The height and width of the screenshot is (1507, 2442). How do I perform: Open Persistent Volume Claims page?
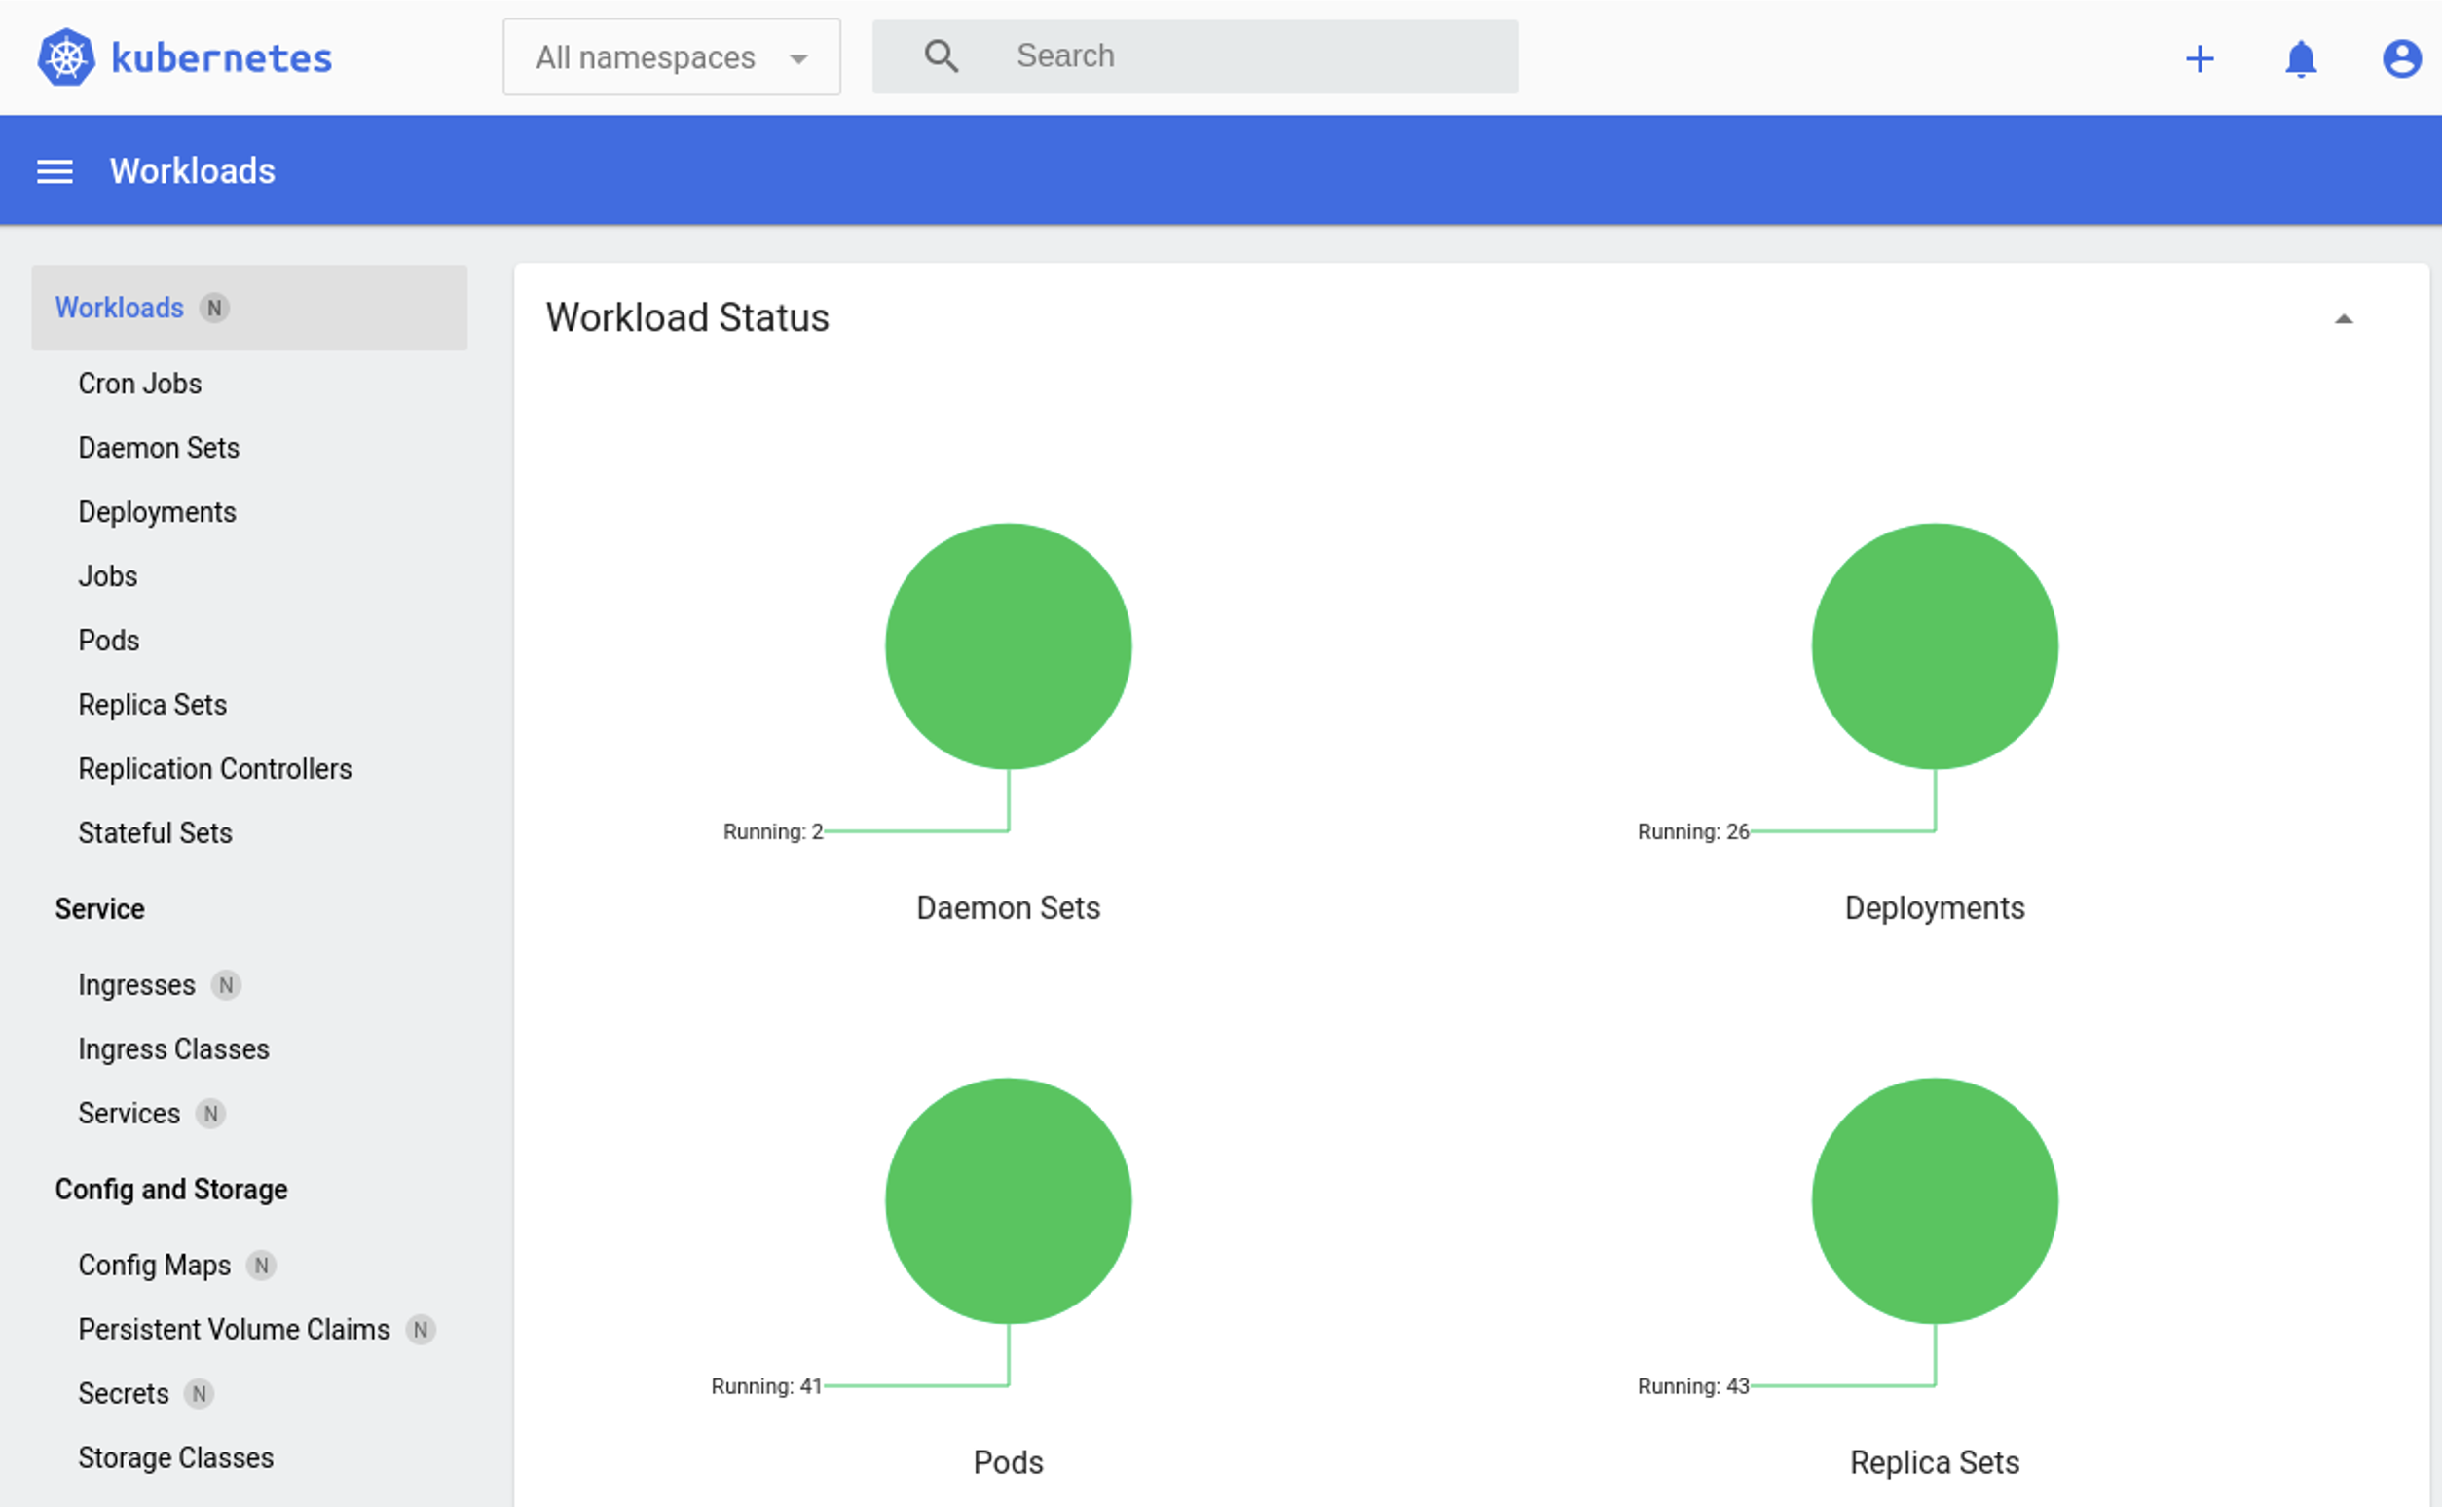235,1329
